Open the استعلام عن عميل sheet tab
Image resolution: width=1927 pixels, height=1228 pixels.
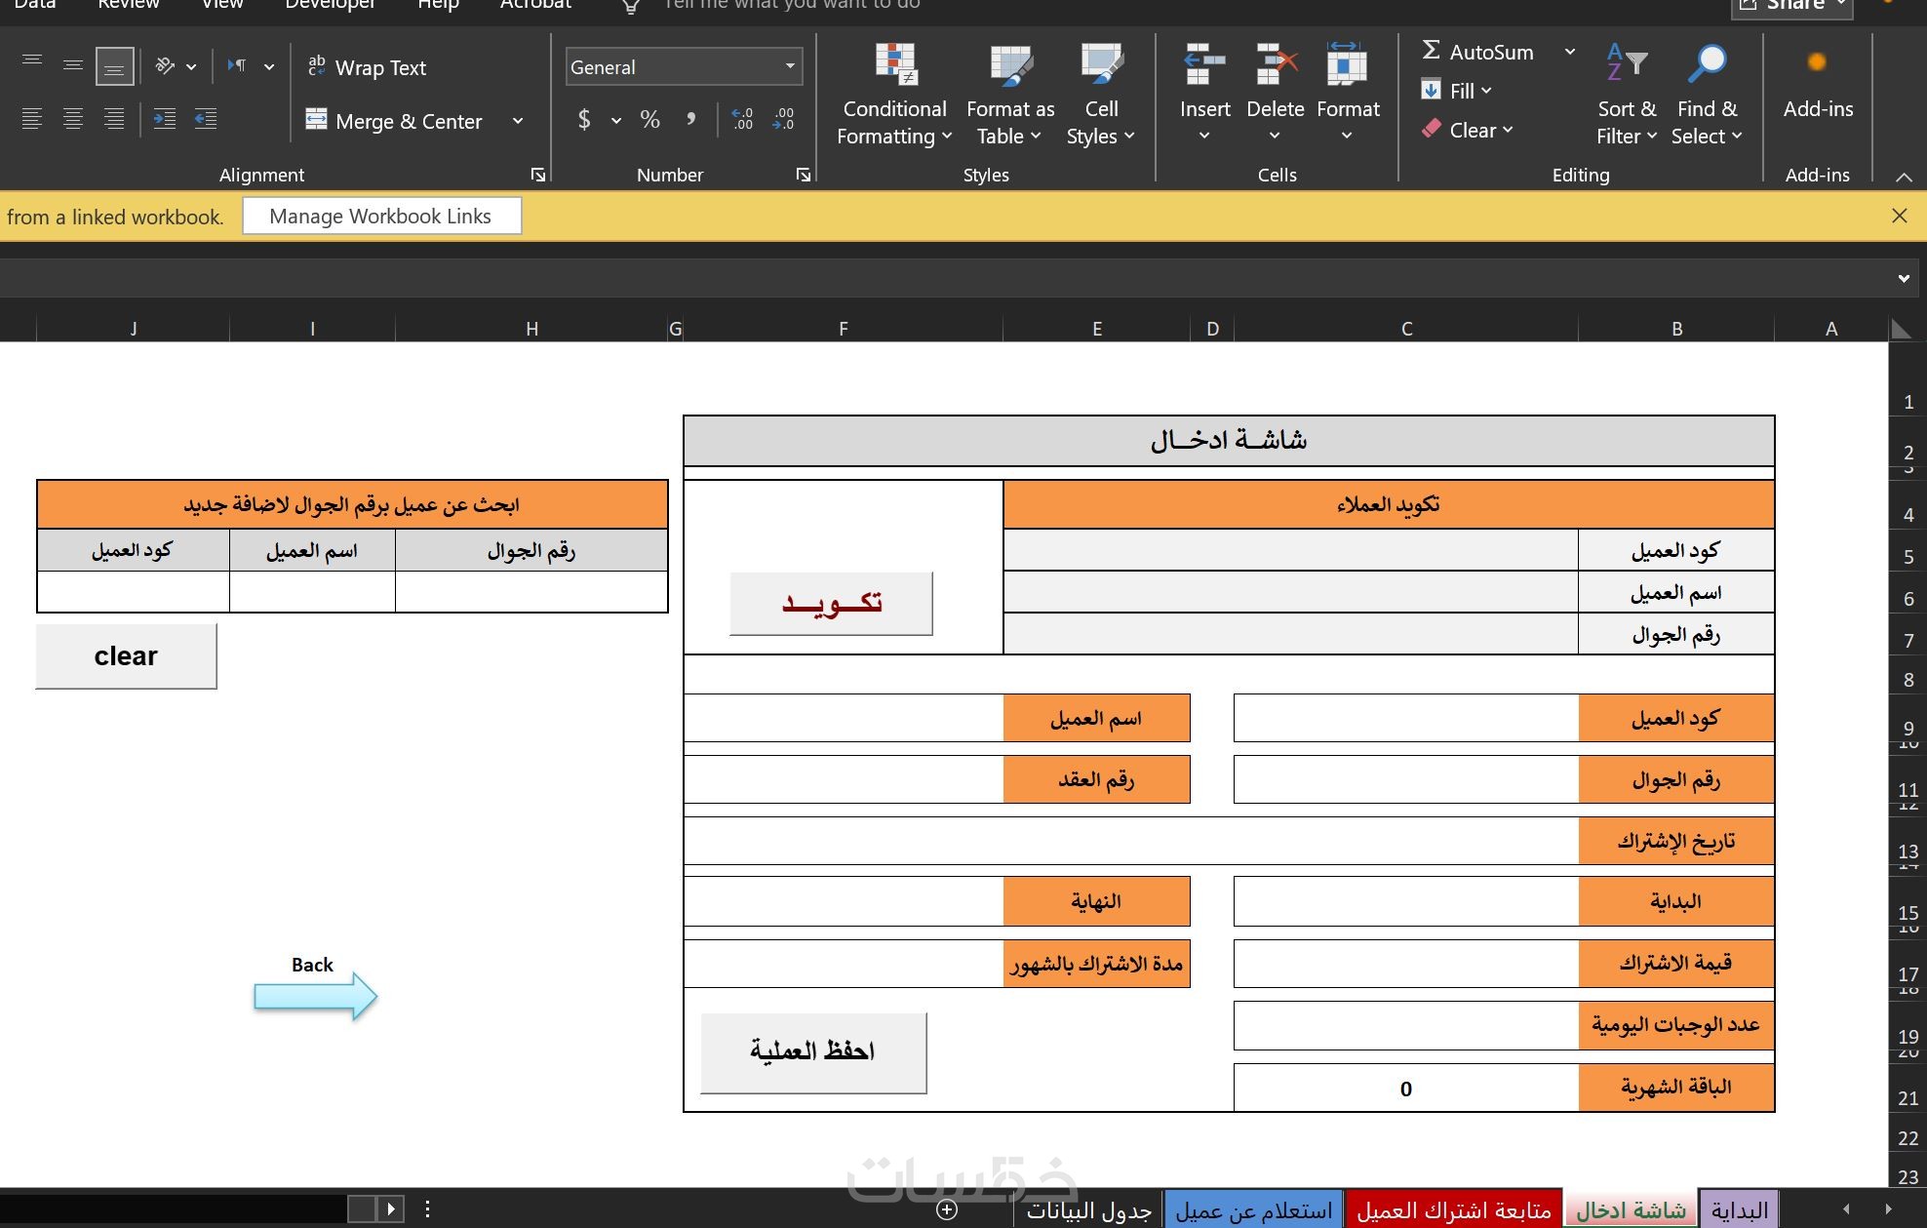1253,1210
